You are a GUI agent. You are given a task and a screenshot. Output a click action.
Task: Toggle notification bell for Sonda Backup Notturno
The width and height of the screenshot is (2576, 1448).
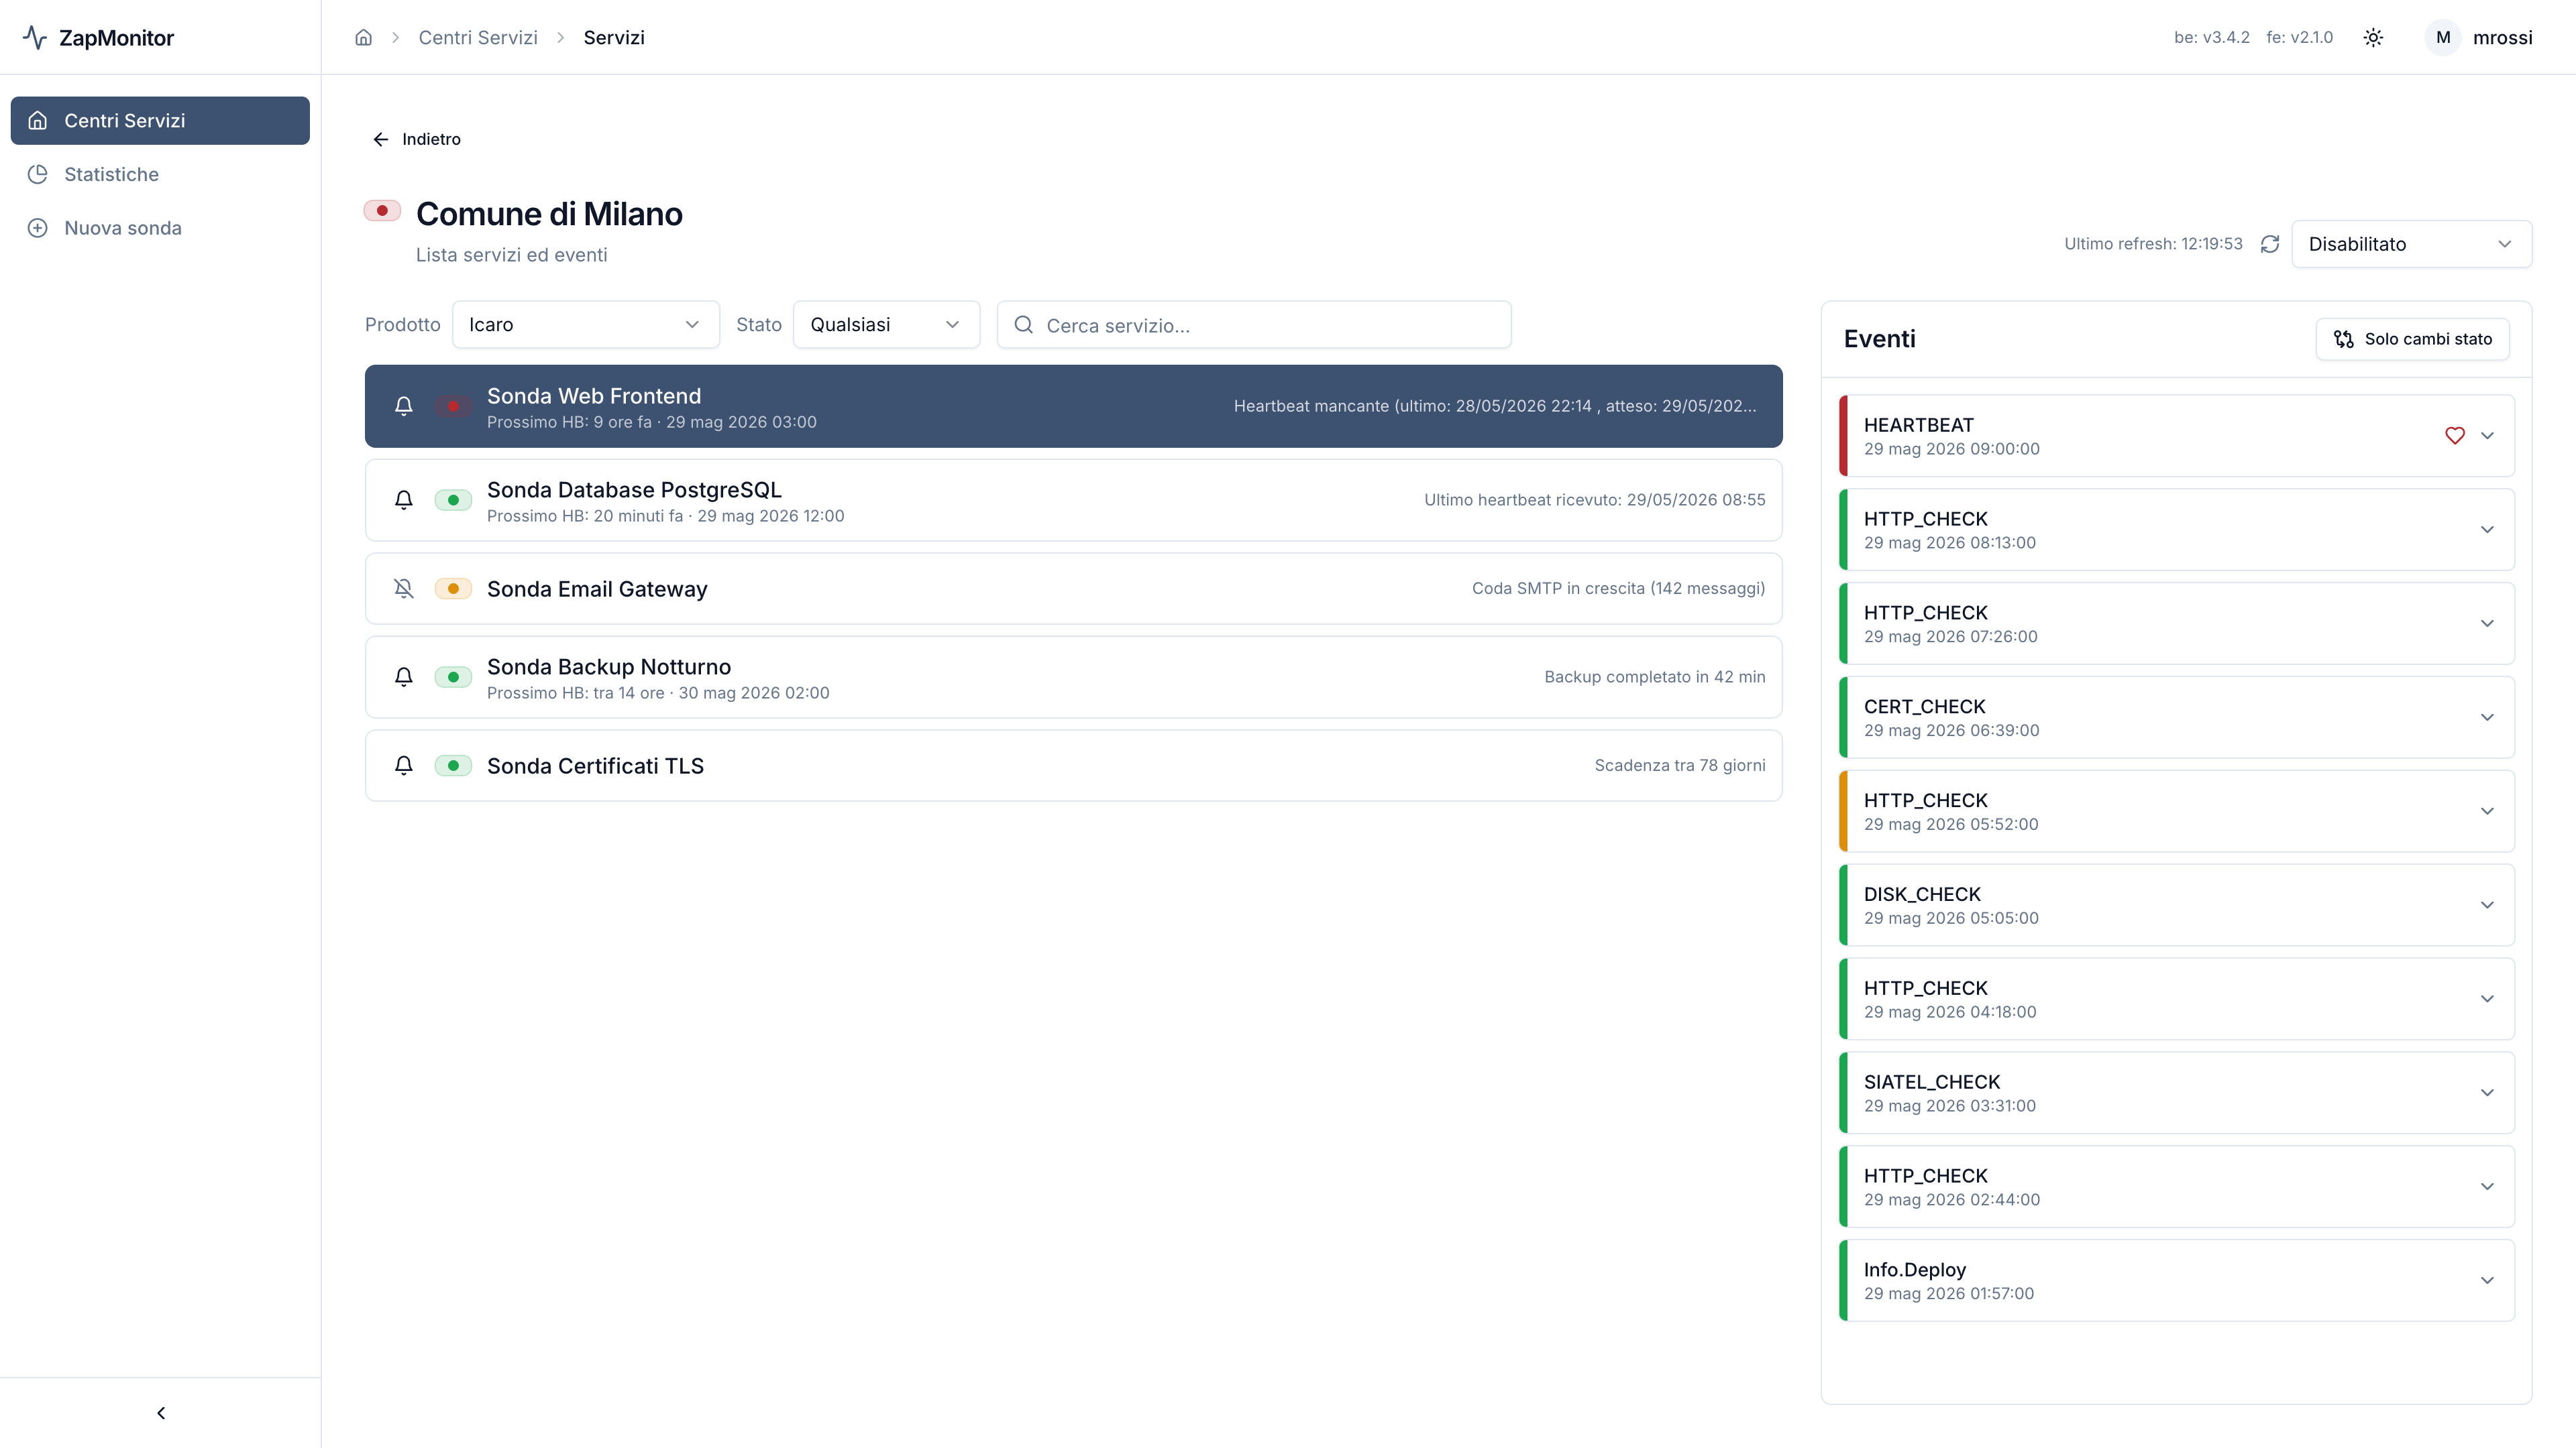[x=404, y=676]
